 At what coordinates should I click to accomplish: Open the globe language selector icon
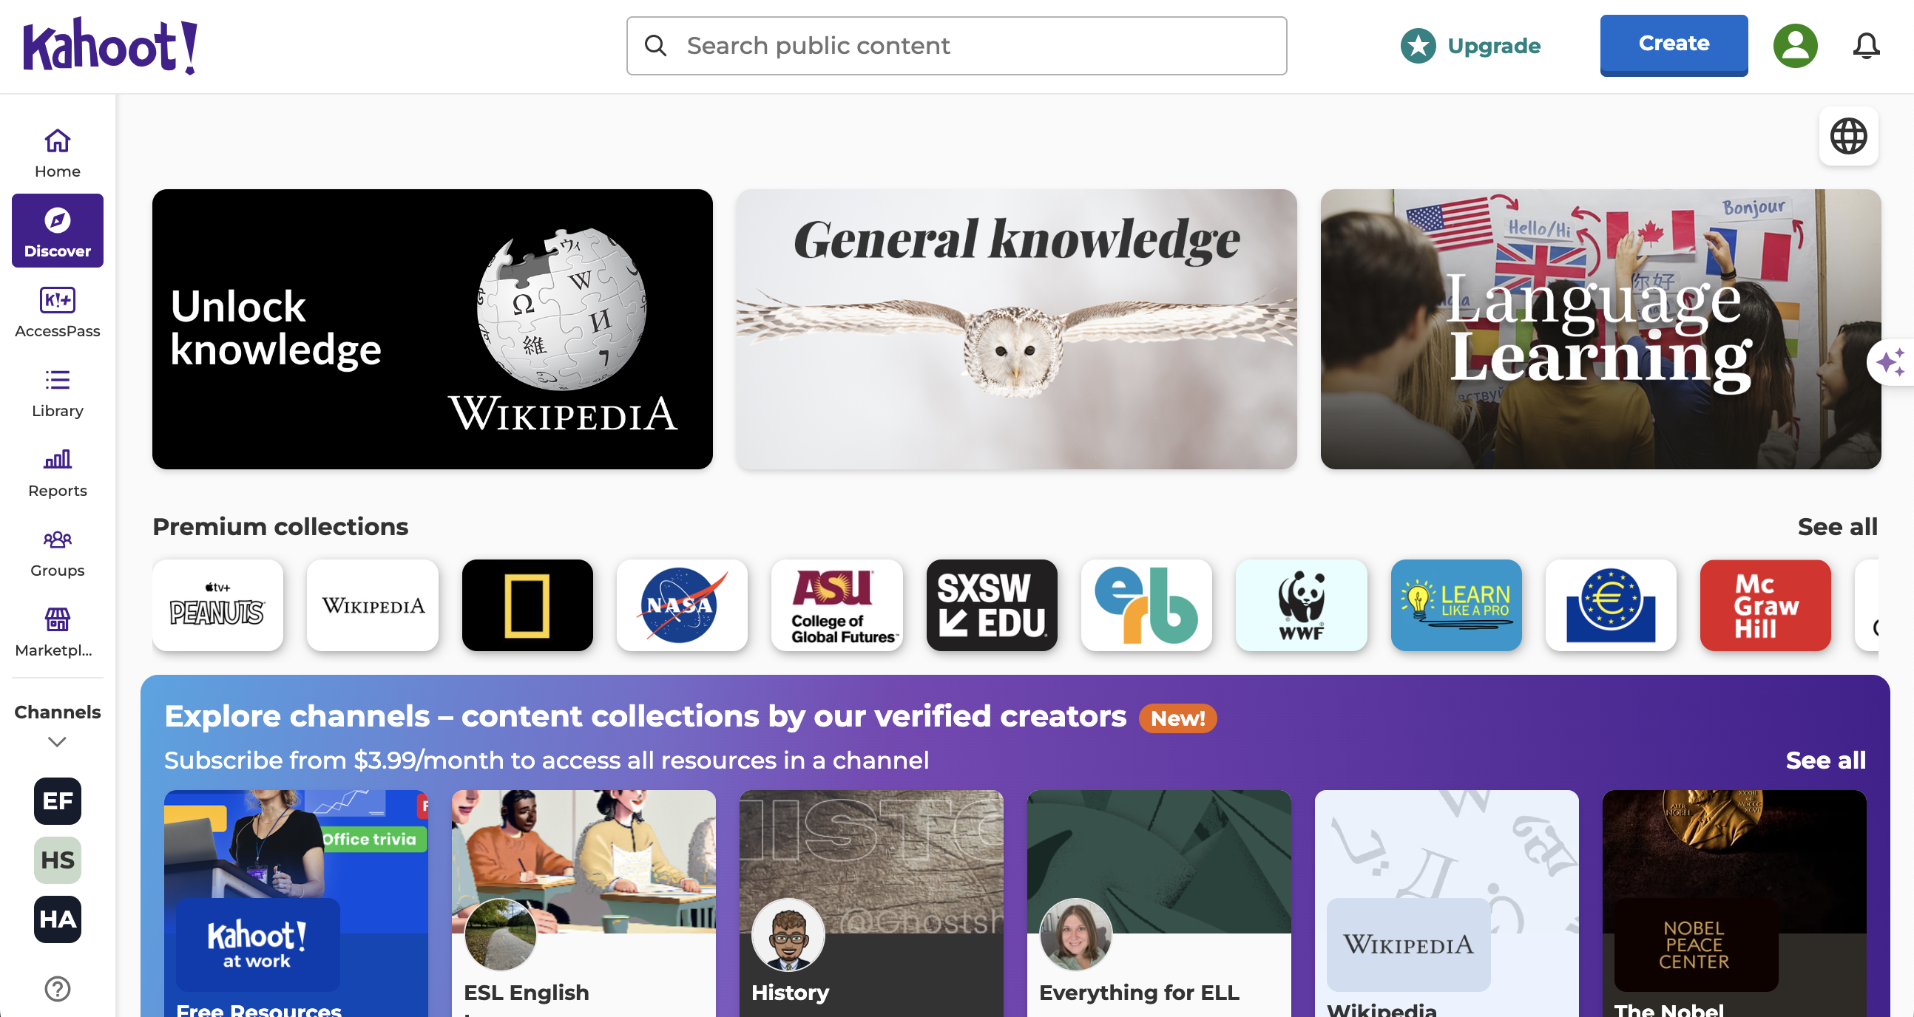click(1849, 137)
